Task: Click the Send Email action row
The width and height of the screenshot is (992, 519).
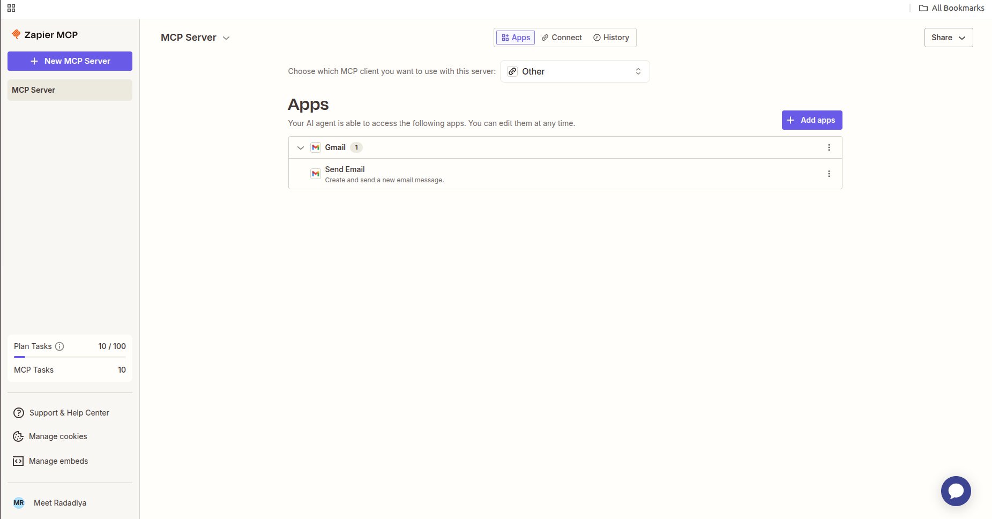Action: [x=565, y=174]
